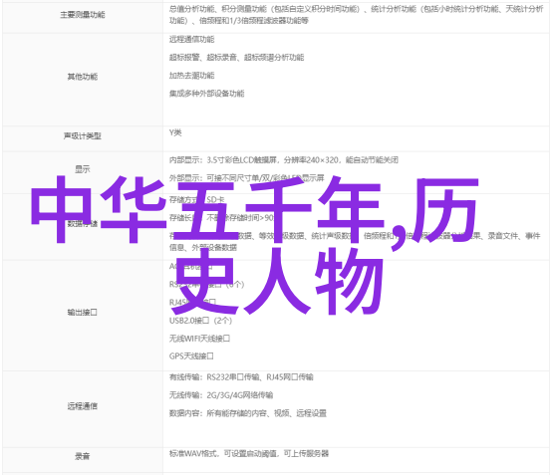
Task: Select the 远程通信 row label
Action: [x=83, y=406]
